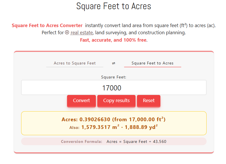Click the formula Acres = Square Feet ÷ 43,560
This screenshot has height=164, width=226.
(136, 141)
